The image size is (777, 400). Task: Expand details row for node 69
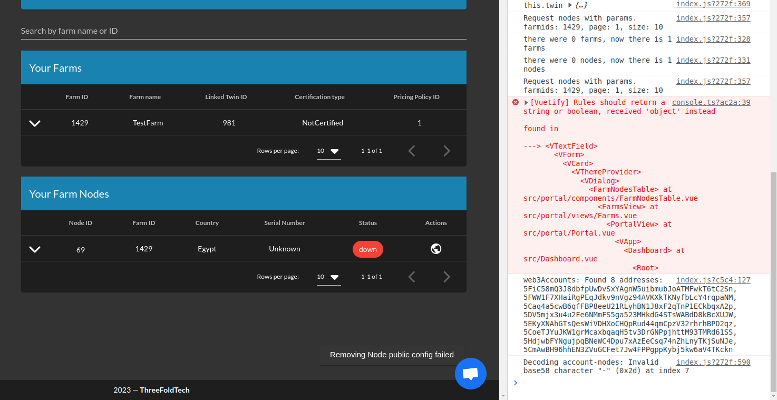coord(35,248)
